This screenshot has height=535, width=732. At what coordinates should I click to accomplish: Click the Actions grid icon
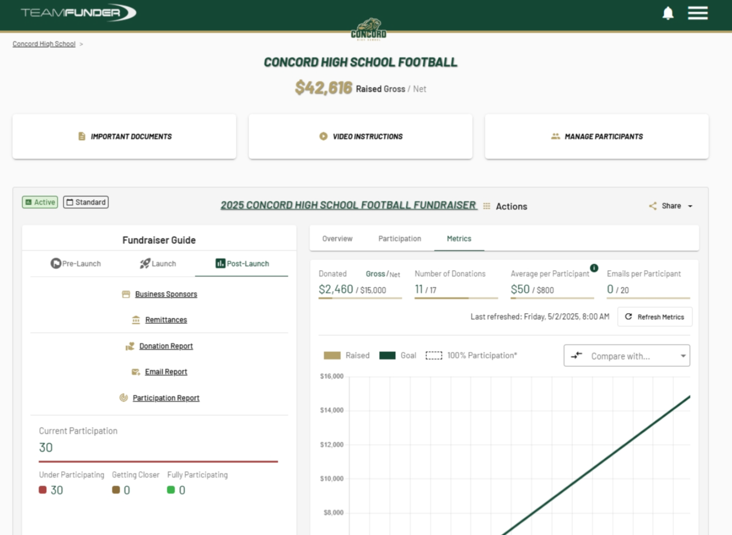[487, 206]
